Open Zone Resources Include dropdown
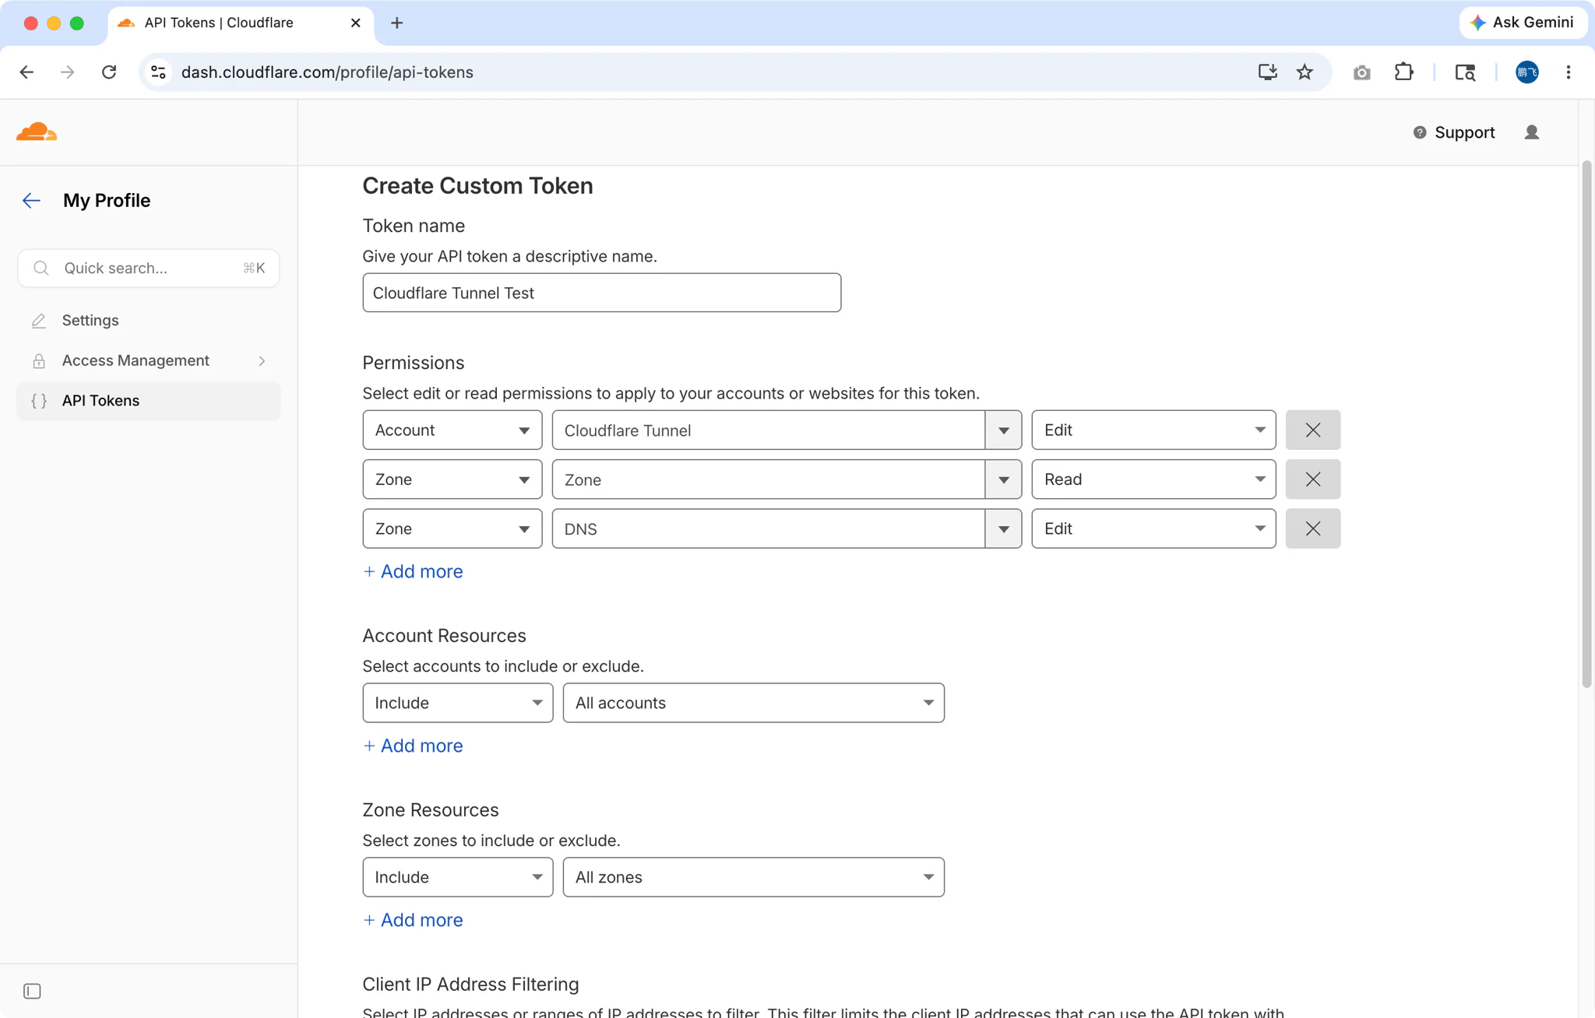The width and height of the screenshot is (1595, 1018). 458,877
